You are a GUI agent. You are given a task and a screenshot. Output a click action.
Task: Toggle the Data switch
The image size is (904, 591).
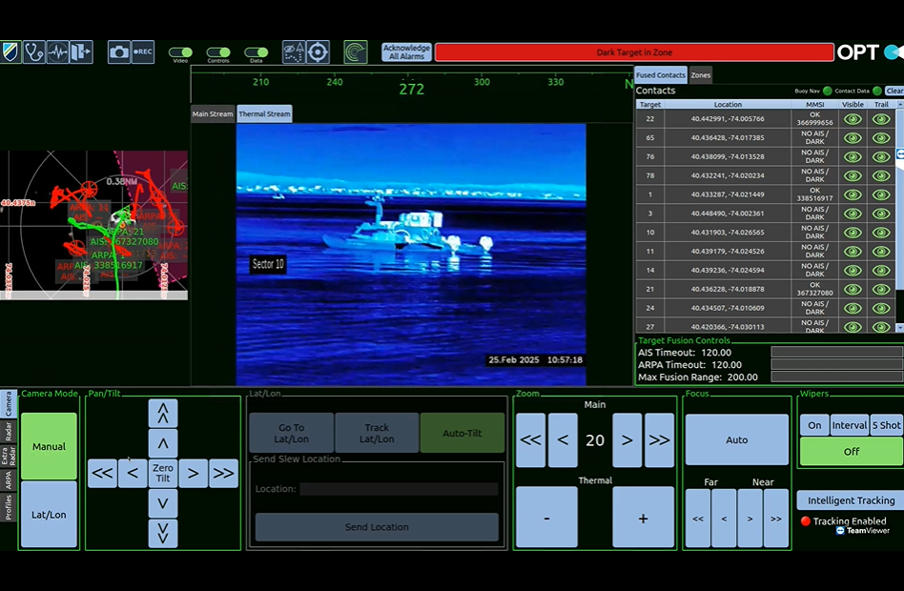256,52
